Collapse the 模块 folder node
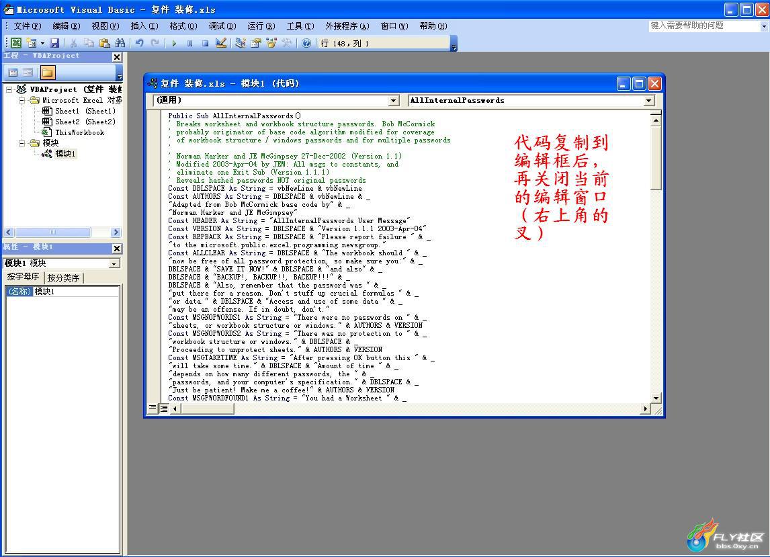 [22, 143]
